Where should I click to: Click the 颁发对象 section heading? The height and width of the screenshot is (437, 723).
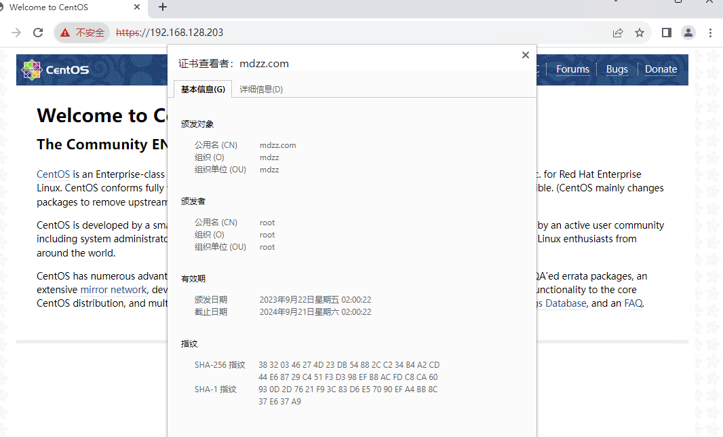[197, 124]
